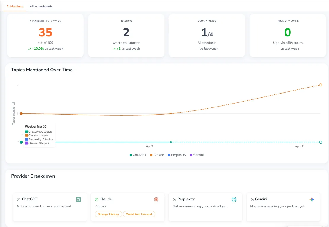The image size is (329, 227).
Task: Click the ChatGPT logo icon on its provider card
Action: point(78,199)
